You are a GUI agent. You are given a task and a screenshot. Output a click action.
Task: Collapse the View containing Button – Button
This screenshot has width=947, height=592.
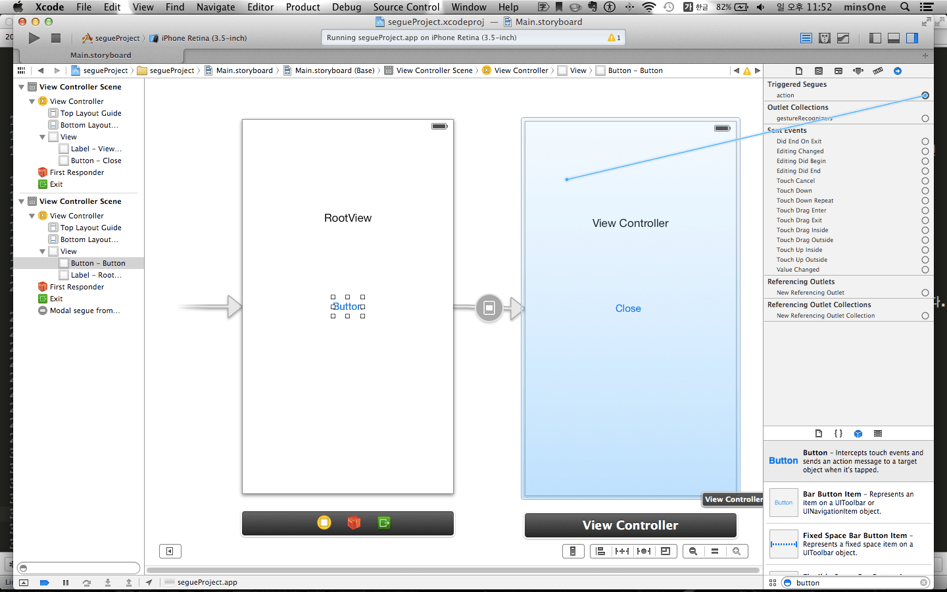(x=43, y=251)
